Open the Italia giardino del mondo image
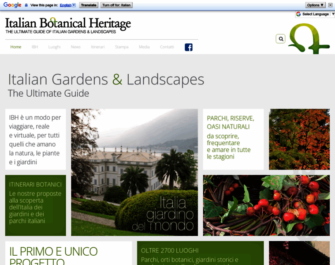The height and width of the screenshot is (265, 335). (134, 172)
